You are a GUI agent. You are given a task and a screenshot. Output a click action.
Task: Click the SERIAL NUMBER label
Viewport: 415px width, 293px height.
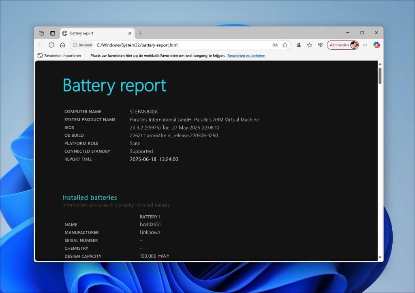click(81, 240)
